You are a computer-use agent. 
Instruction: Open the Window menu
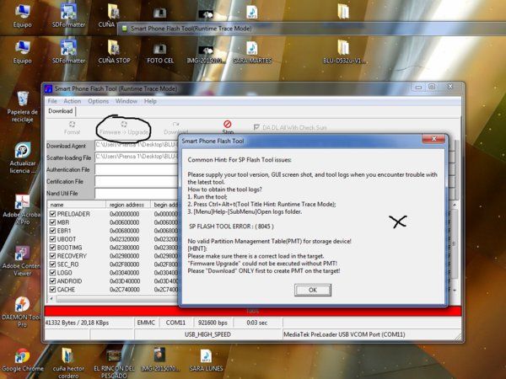pos(126,101)
